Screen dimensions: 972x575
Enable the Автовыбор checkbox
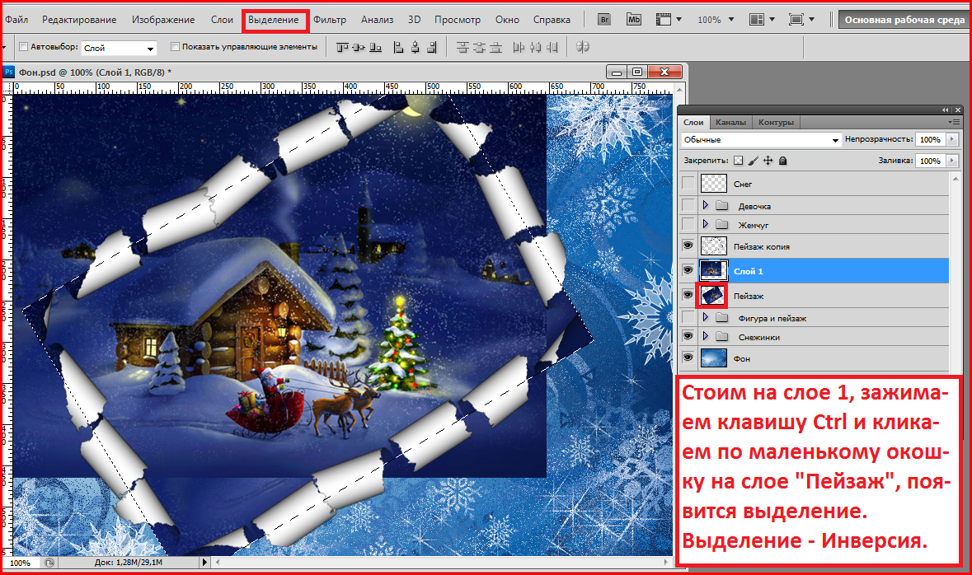click(x=24, y=46)
